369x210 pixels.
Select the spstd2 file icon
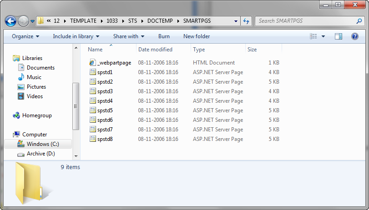coord(93,82)
